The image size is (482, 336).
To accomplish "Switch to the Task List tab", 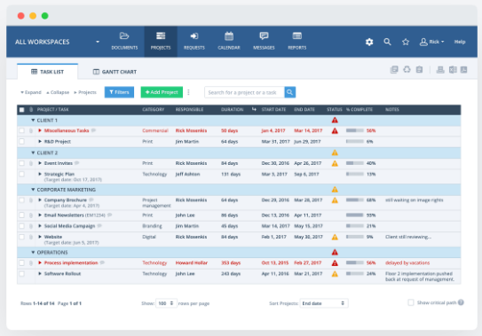I will pyautogui.click(x=47, y=72).
